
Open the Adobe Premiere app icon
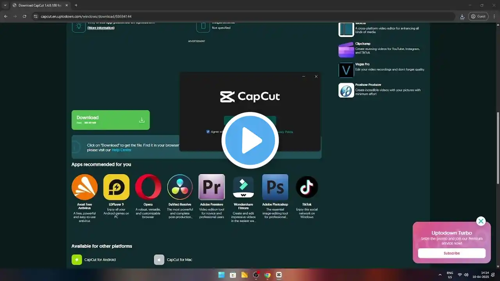pyautogui.click(x=212, y=187)
